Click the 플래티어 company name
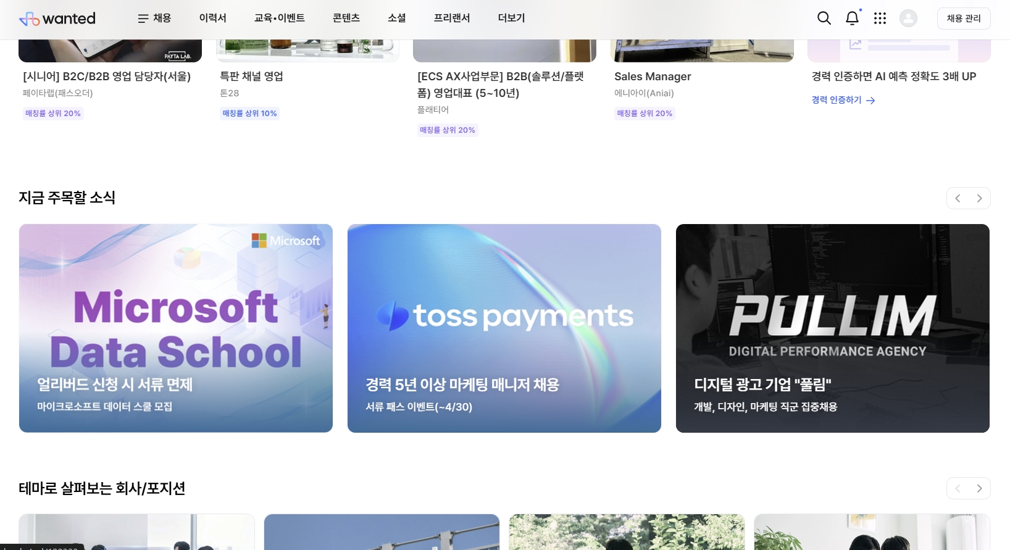The image size is (1010, 550). tap(433, 110)
